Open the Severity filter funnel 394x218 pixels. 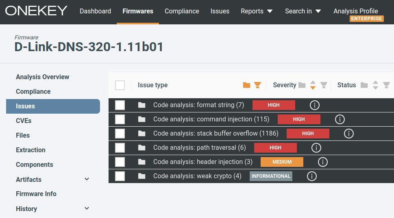(324, 85)
